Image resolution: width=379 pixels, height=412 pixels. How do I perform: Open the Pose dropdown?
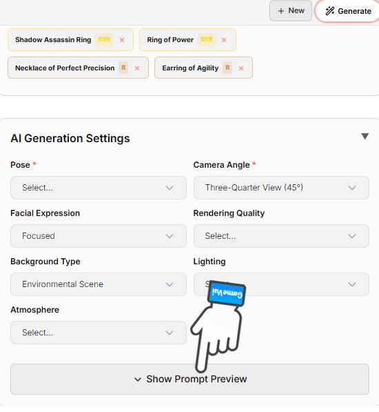pyautogui.click(x=99, y=188)
